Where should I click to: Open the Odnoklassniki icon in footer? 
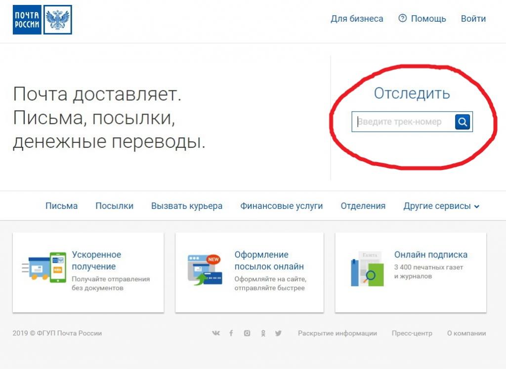[263, 333]
